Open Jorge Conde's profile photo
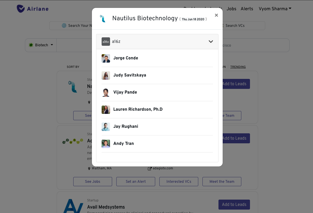 pos(106,58)
